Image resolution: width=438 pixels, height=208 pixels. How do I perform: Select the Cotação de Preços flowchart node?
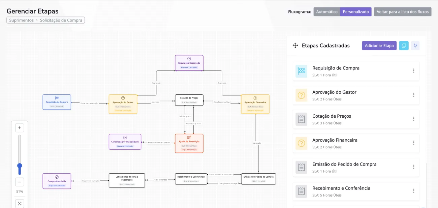click(x=189, y=100)
